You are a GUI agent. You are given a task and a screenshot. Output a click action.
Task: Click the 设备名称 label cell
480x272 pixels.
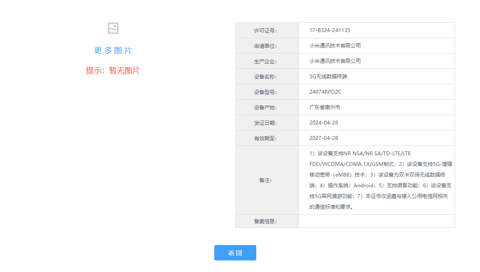(267, 77)
